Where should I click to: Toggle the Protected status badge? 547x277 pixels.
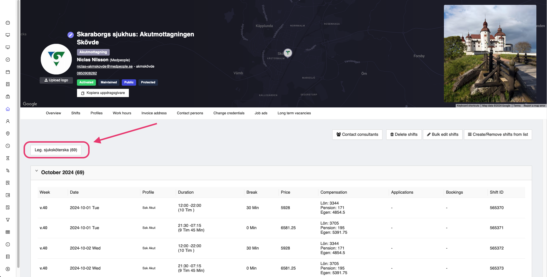(x=148, y=82)
